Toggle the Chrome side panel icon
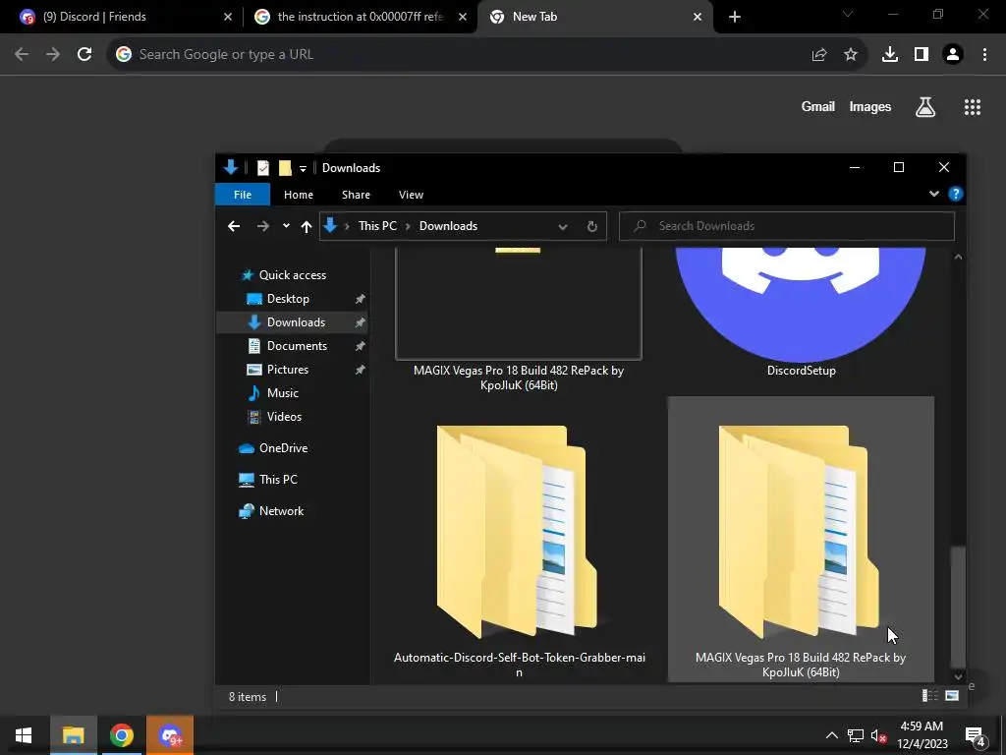This screenshot has height=755, width=1006. (922, 55)
